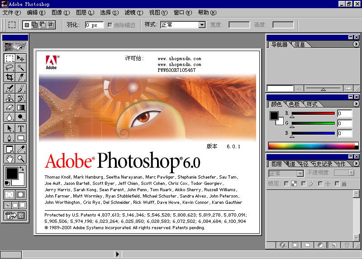Select the Pen tool
Screen dimensions: 362x259
[10, 138]
